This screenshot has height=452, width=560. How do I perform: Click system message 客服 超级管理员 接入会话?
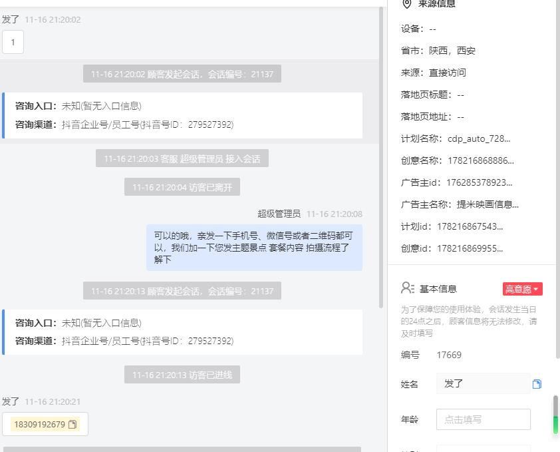(182, 158)
